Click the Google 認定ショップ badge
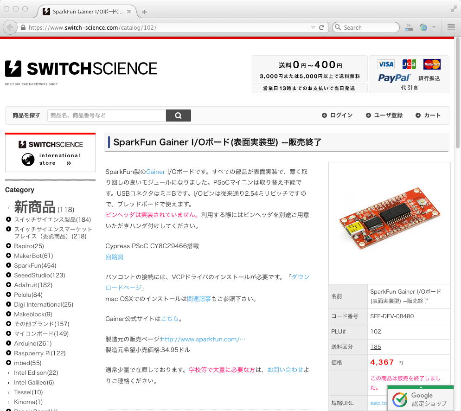Image resolution: width=461 pixels, height=411 pixels. tap(421, 398)
